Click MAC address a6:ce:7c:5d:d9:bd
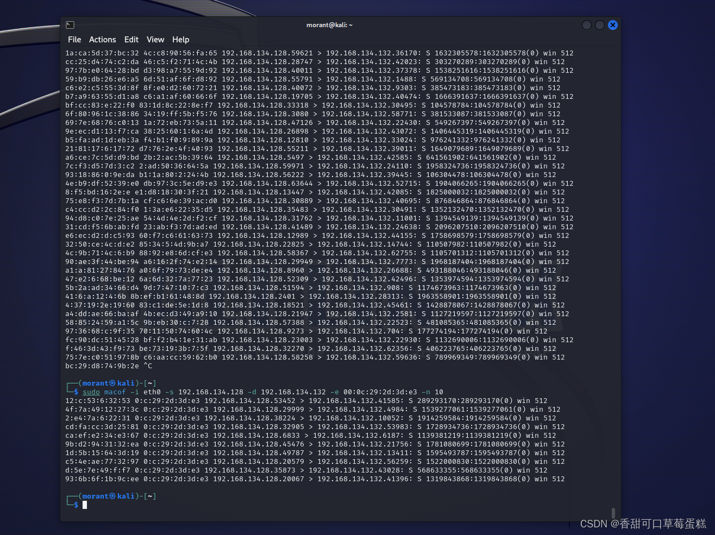Image resolution: width=715 pixels, height=535 pixels. tap(102, 158)
